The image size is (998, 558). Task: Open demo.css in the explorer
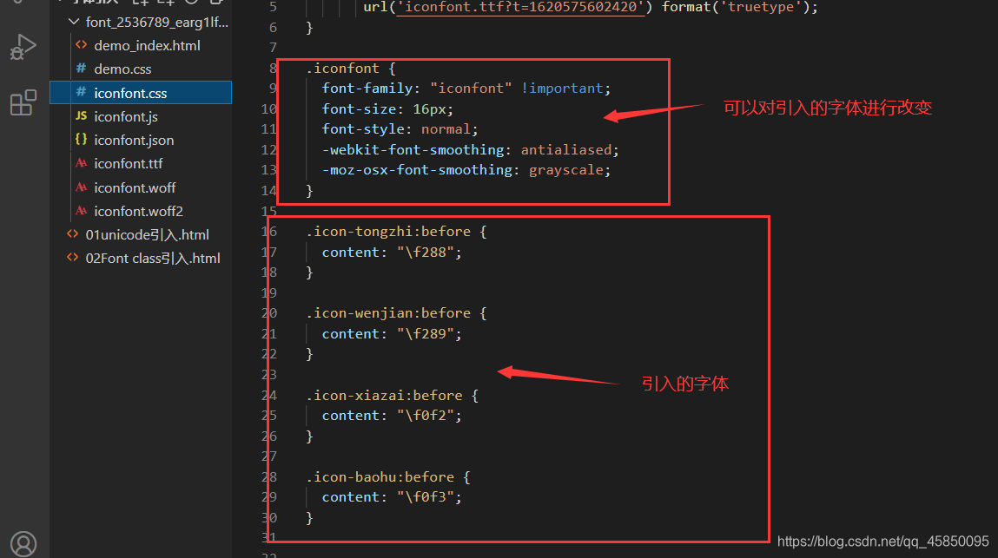(122, 69)
